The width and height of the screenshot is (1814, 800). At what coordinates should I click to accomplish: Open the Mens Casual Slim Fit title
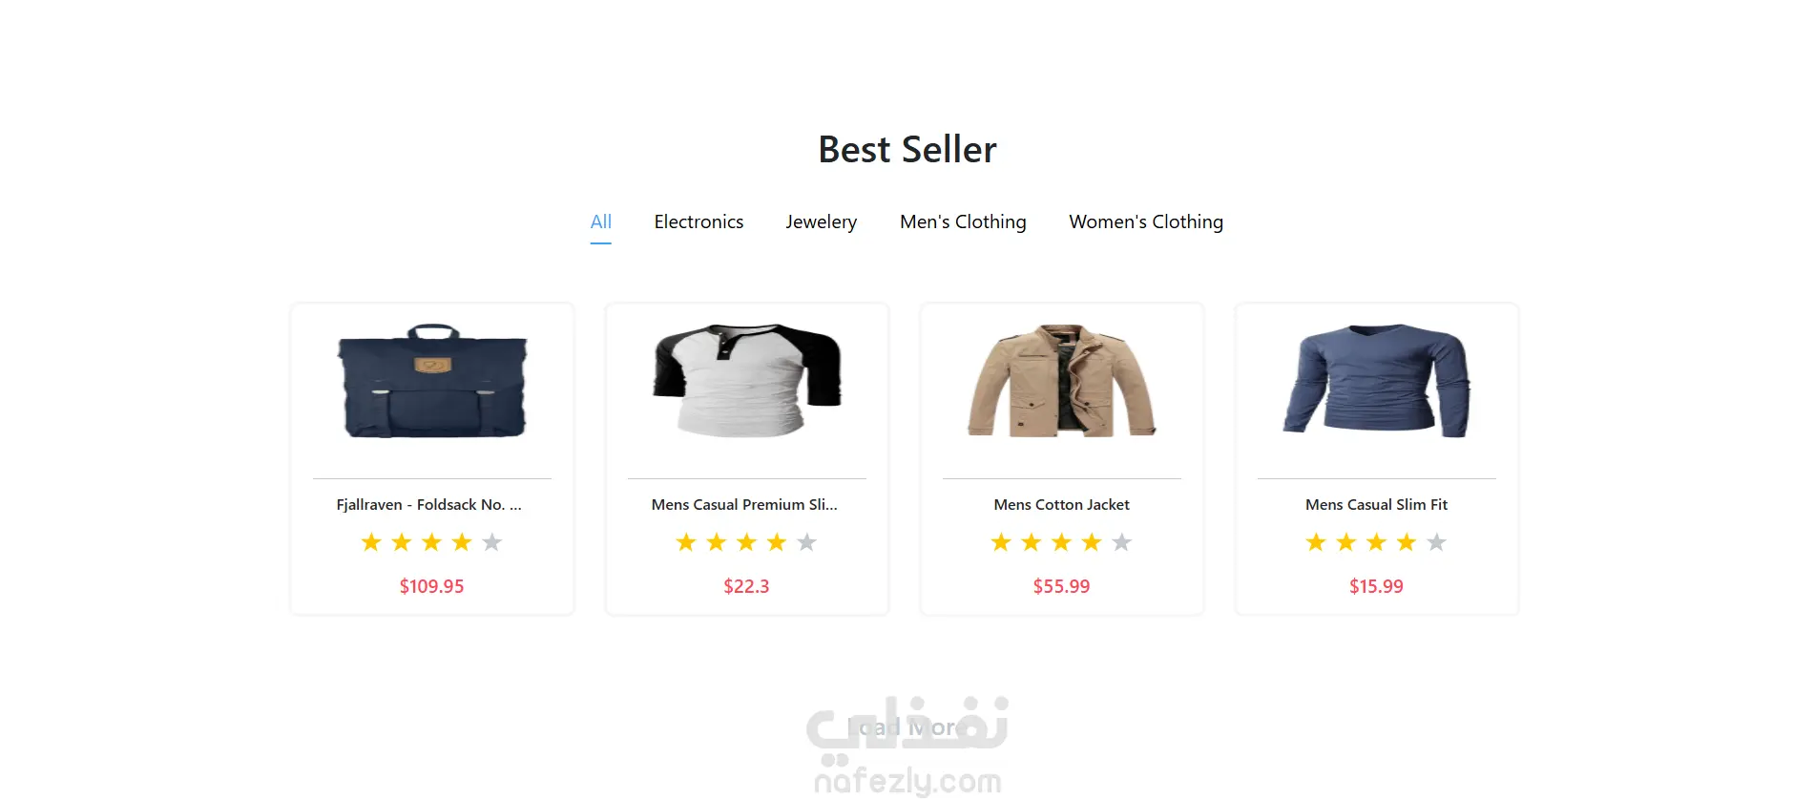[x=1376, y=504]
